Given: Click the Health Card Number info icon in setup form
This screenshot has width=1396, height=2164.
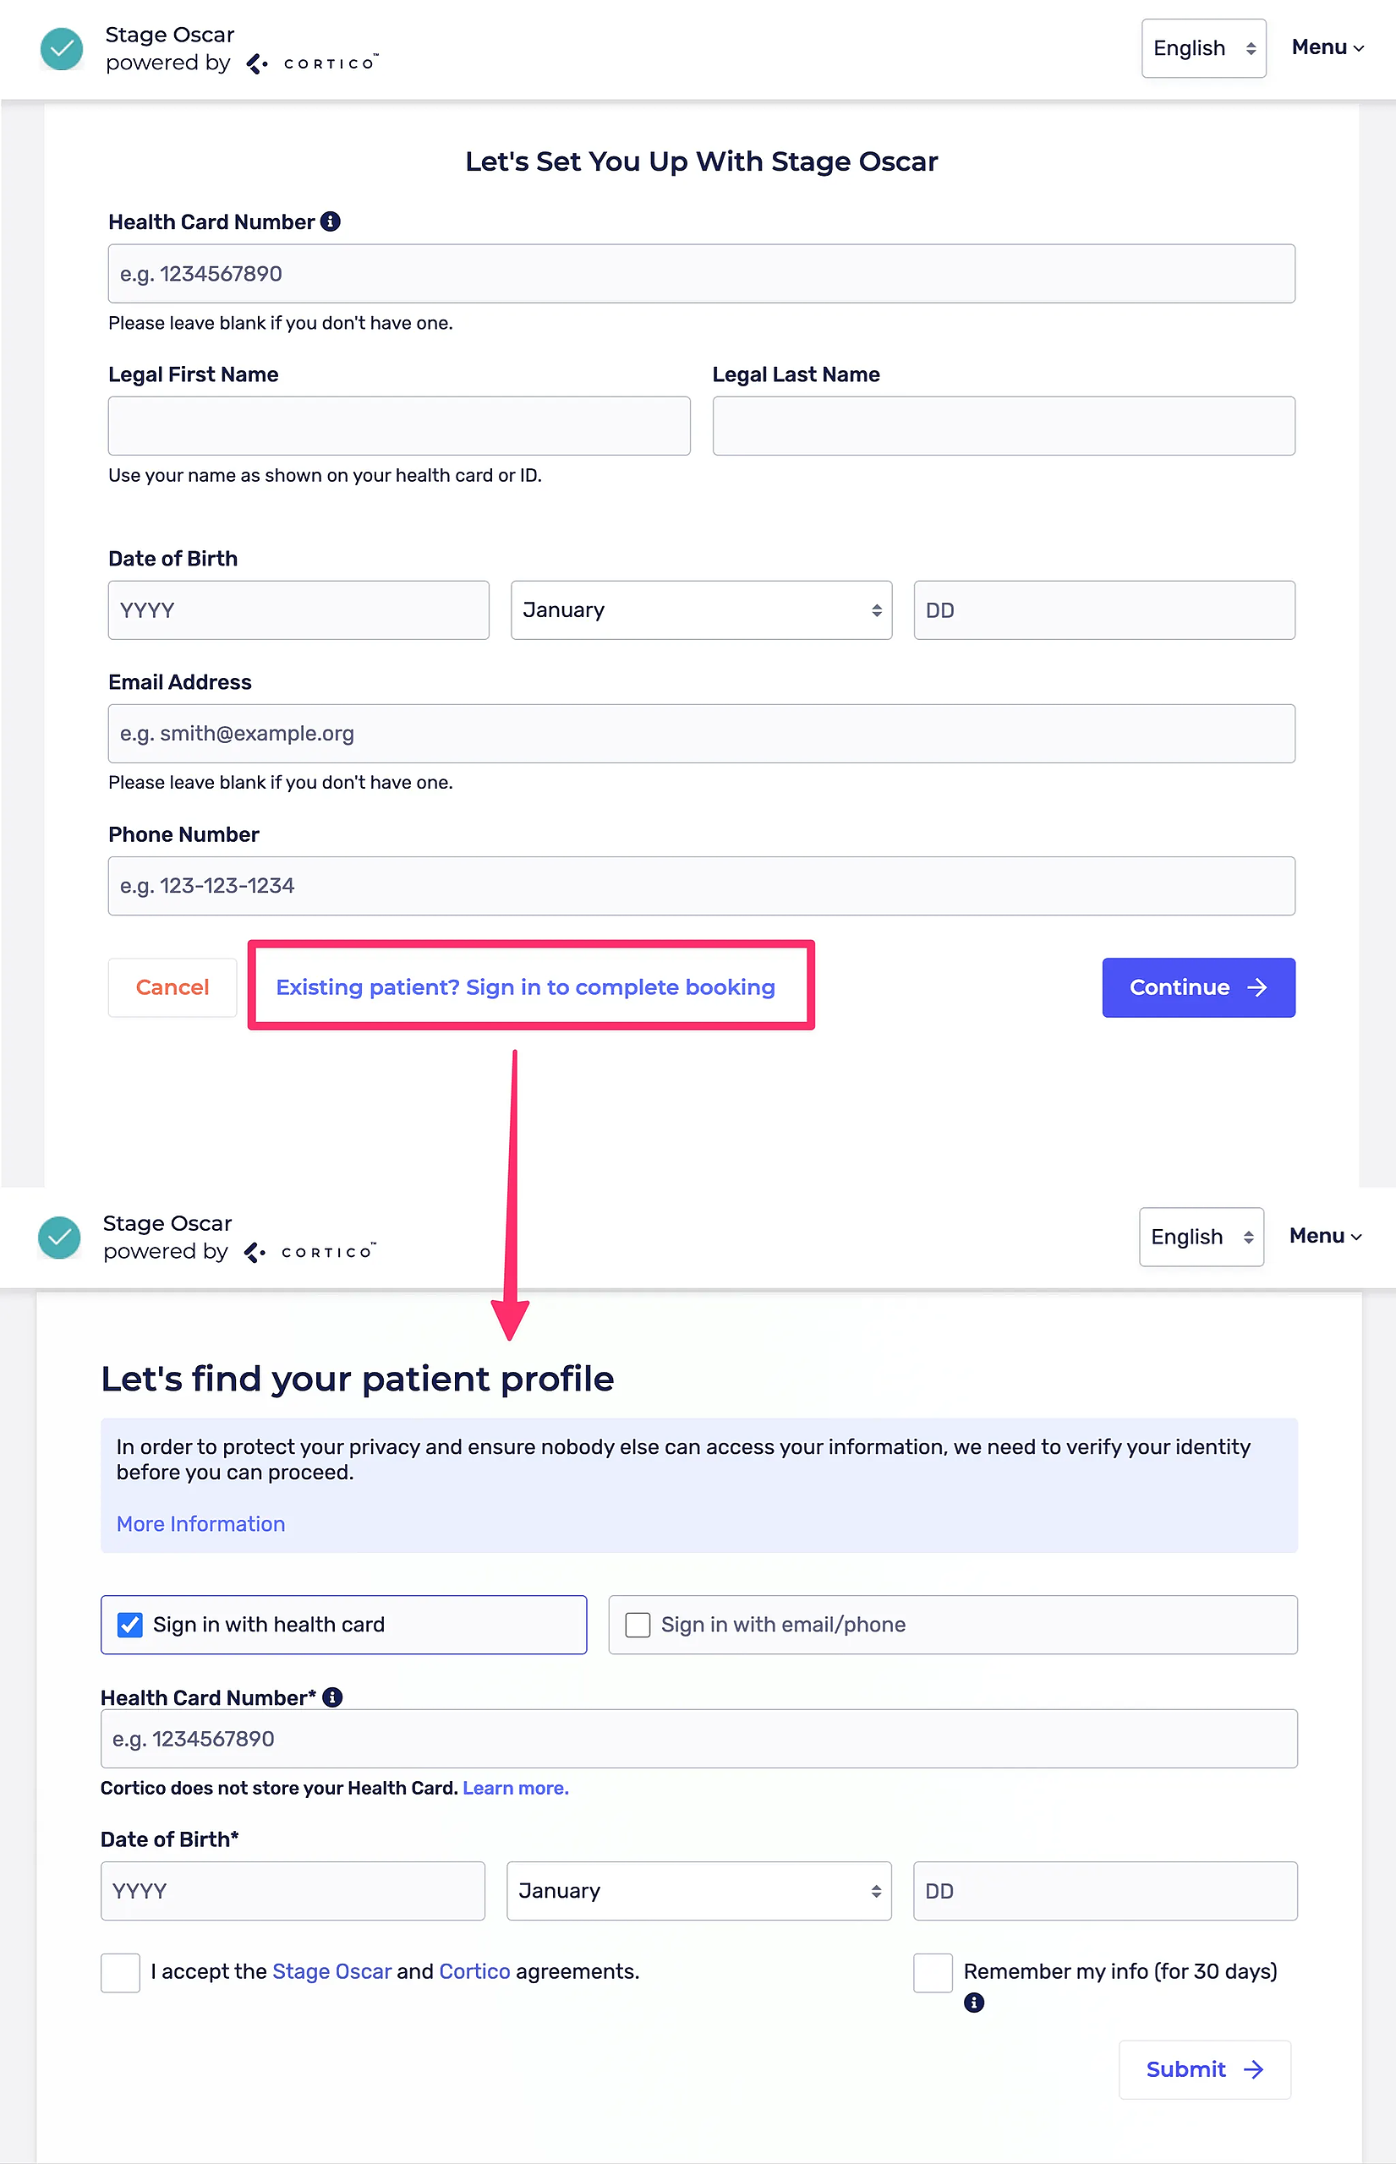Looking at the screenshot, I should [331, 222].
